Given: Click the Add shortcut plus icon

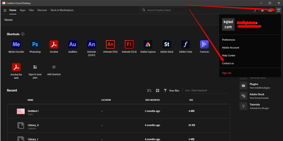Looking at the screenshot, I should pos(54,67).
